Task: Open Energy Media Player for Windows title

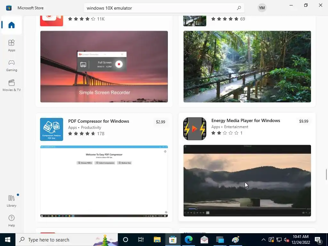Action: [x=246, y=120]
